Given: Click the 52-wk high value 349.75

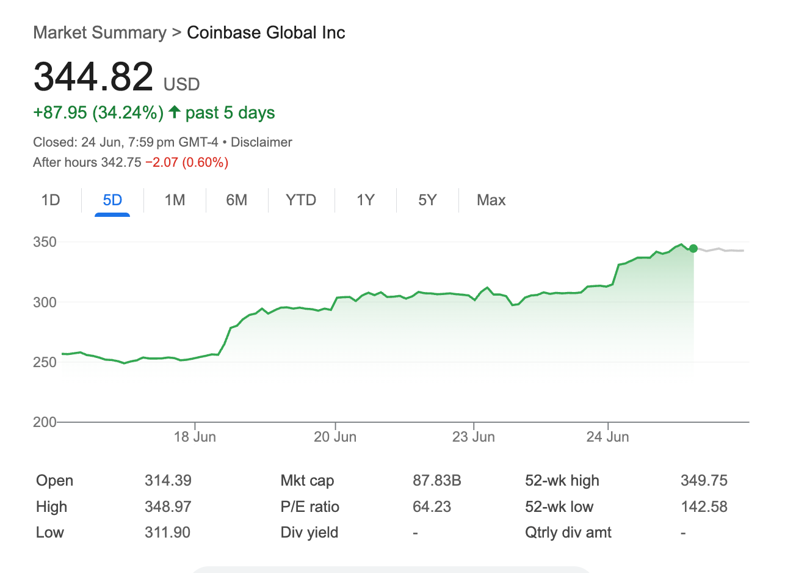Looking at the screenshot, I should [x=704, y=481].
